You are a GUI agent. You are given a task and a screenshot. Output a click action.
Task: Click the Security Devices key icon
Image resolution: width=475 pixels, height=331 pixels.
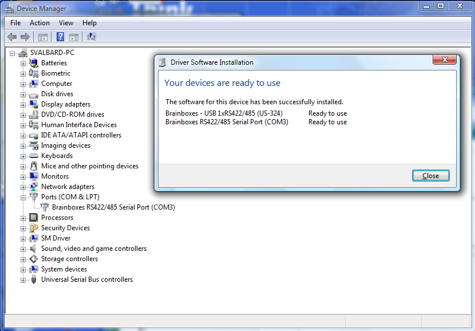(x=34, y=228)
